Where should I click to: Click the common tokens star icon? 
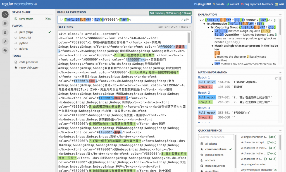pos(202,149)
